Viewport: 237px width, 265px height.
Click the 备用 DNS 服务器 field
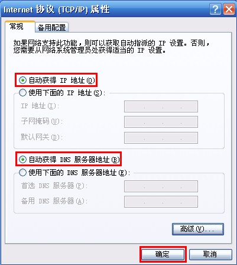[161, 202]
